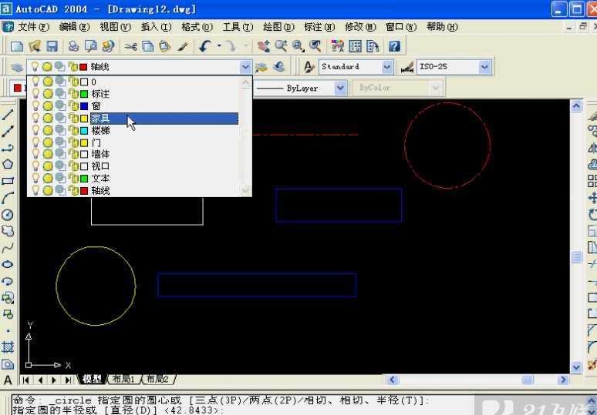The image size is (597, 415).
Task: Click the drawing area vertical scrollbar down arrow
Action: tap(576, 367)
